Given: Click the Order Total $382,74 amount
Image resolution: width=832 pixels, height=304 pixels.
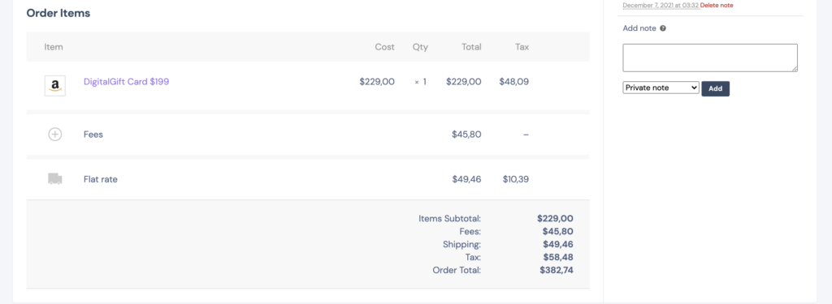Looking at the screenshot, I should pos(557,270).
